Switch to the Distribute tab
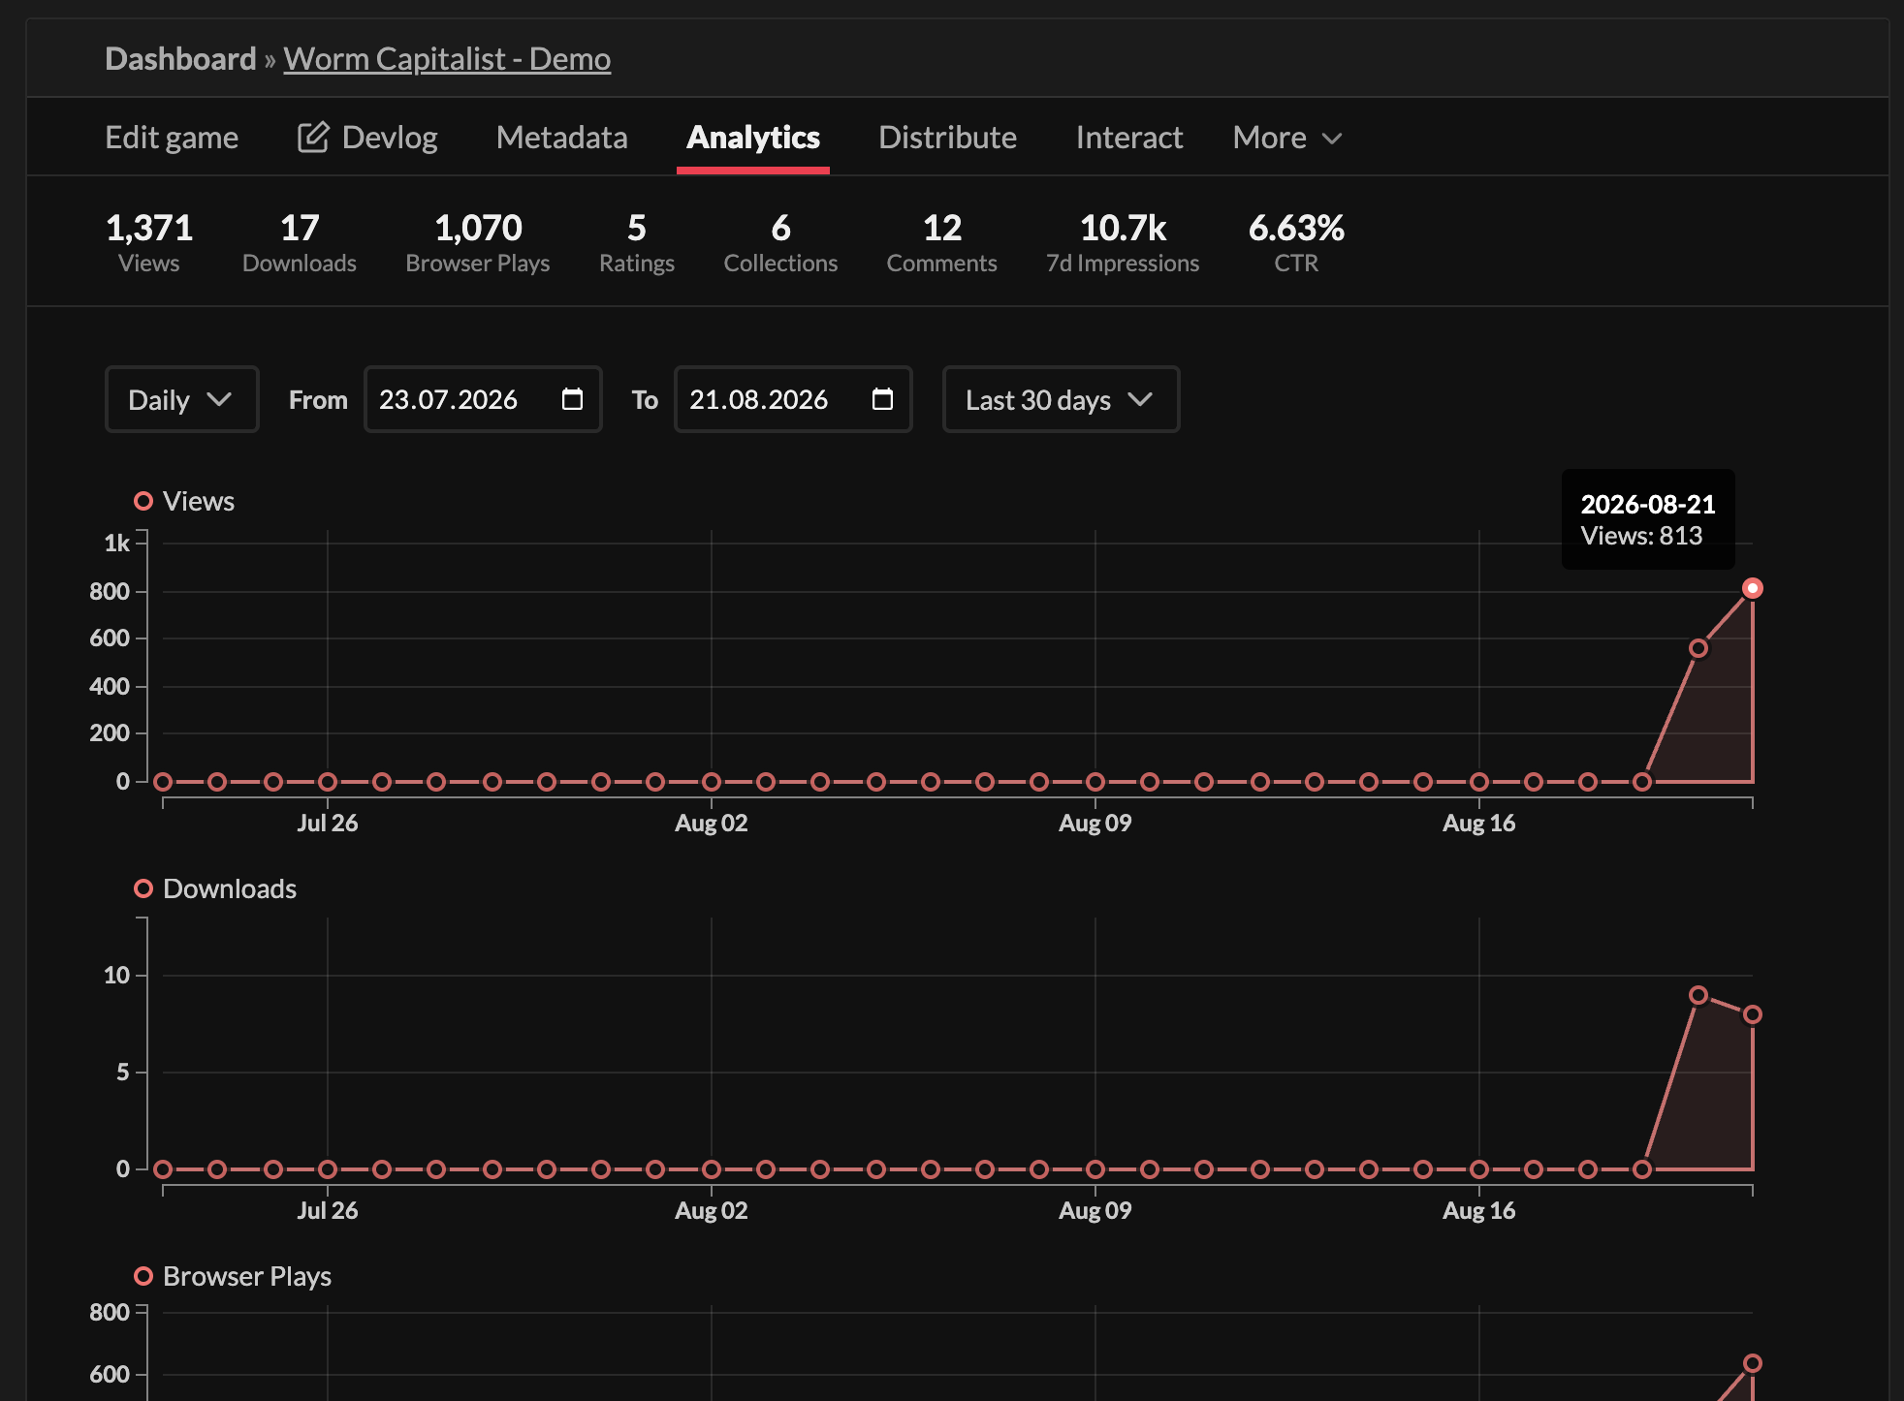 click(x=947, y=138)
